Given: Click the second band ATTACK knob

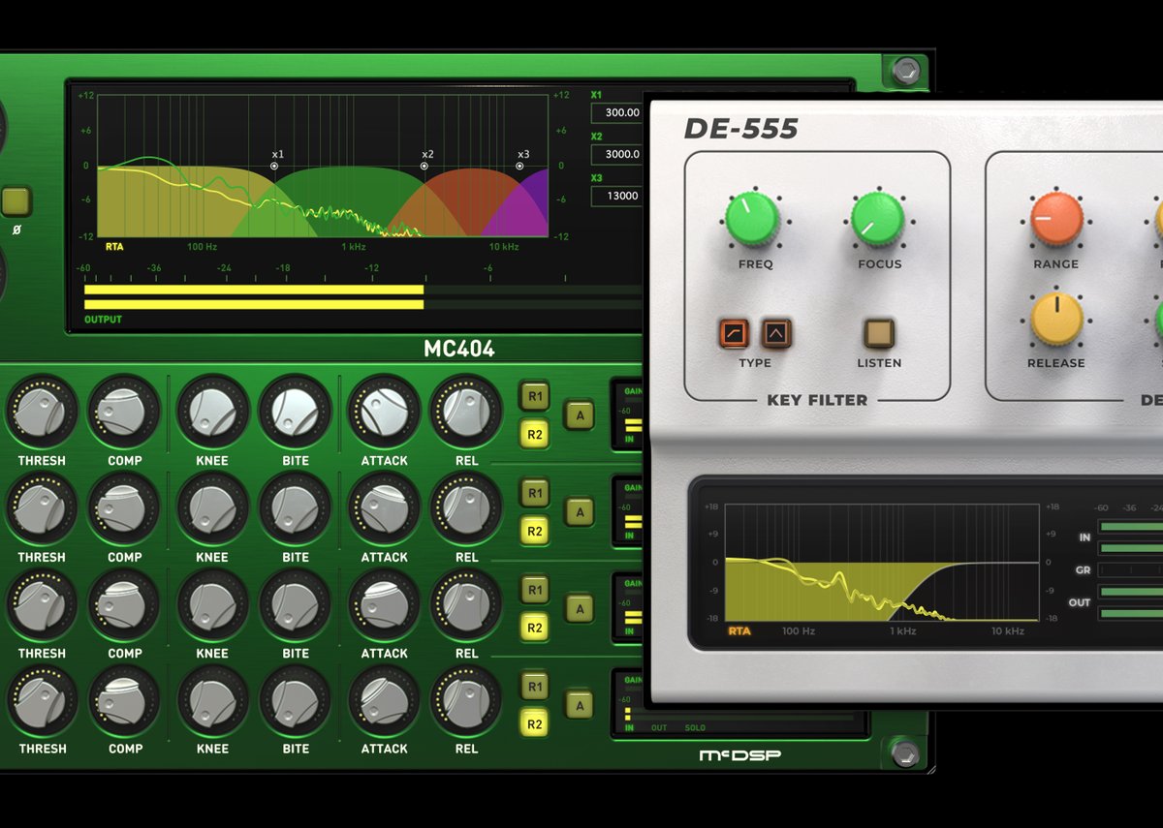Looking at the screenshot, I should (x=384, y=508).
